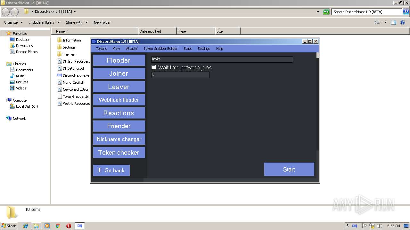The width and height of the screenshot is (410, 230).
Task: Click the Go back button
Action: coord(111,171)
